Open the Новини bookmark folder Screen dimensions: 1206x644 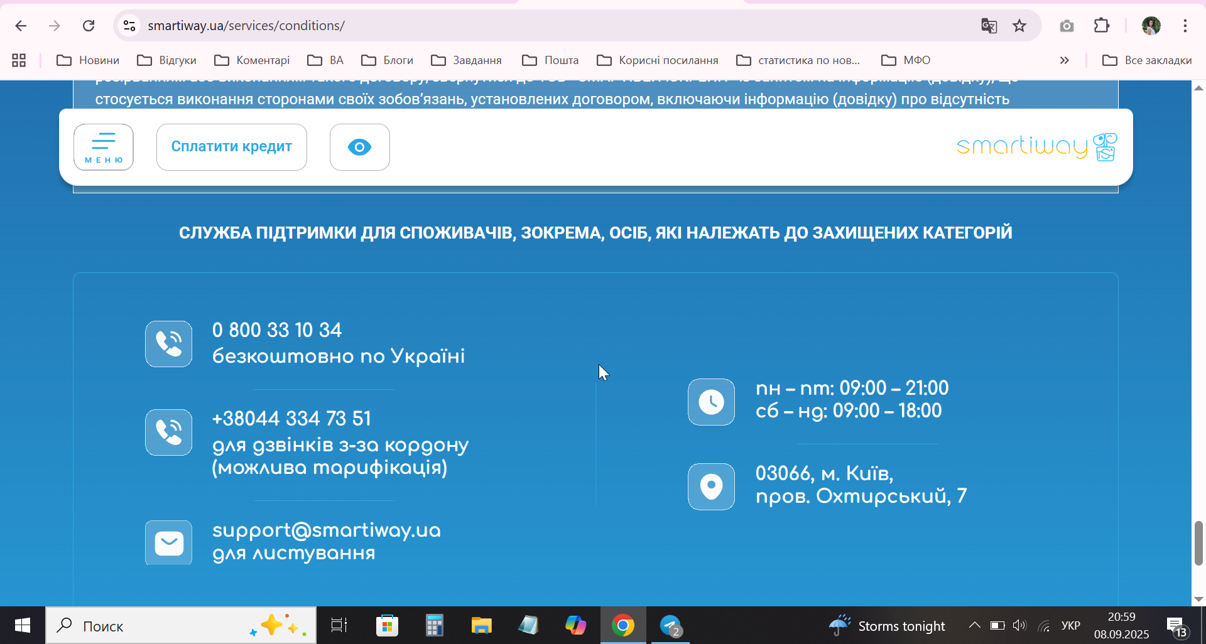tap(88, 60)
